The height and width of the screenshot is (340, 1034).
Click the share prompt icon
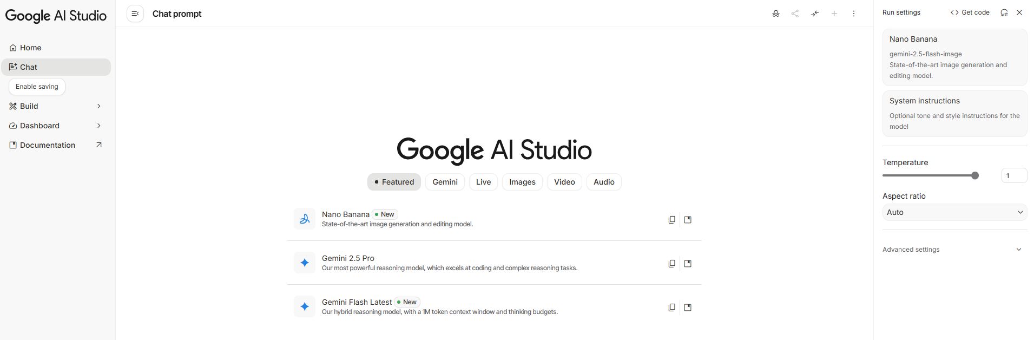(795, 14)
